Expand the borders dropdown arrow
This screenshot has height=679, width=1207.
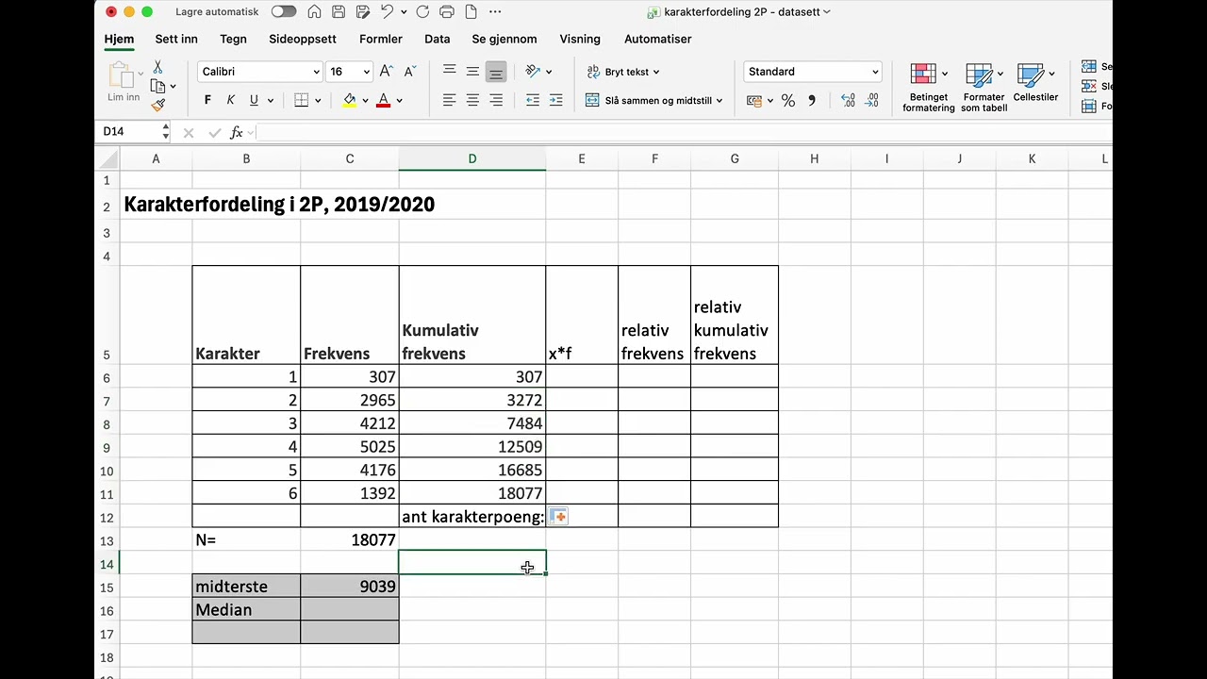pos(318,100)
